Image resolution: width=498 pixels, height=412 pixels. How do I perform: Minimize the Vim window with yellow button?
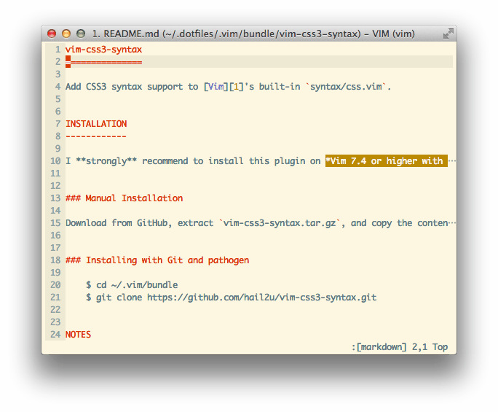[66, 34]
